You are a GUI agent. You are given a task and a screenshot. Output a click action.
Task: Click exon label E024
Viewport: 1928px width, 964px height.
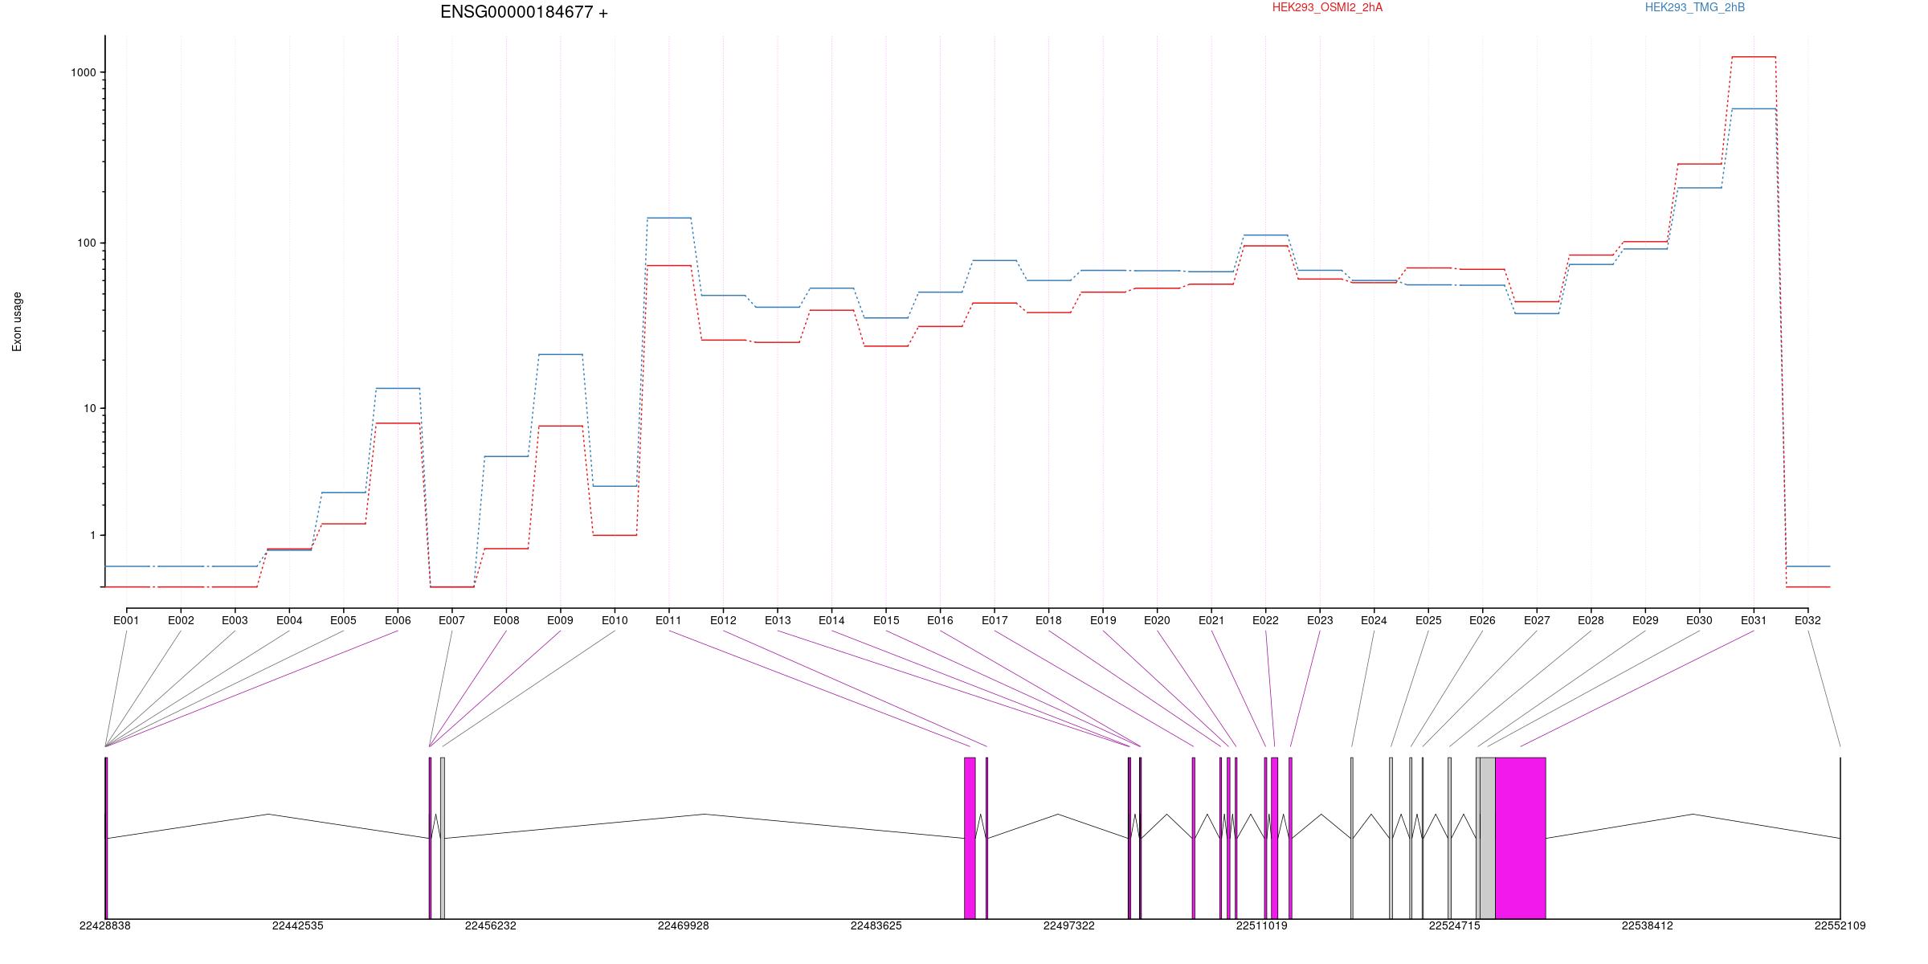coord(1374,620)
